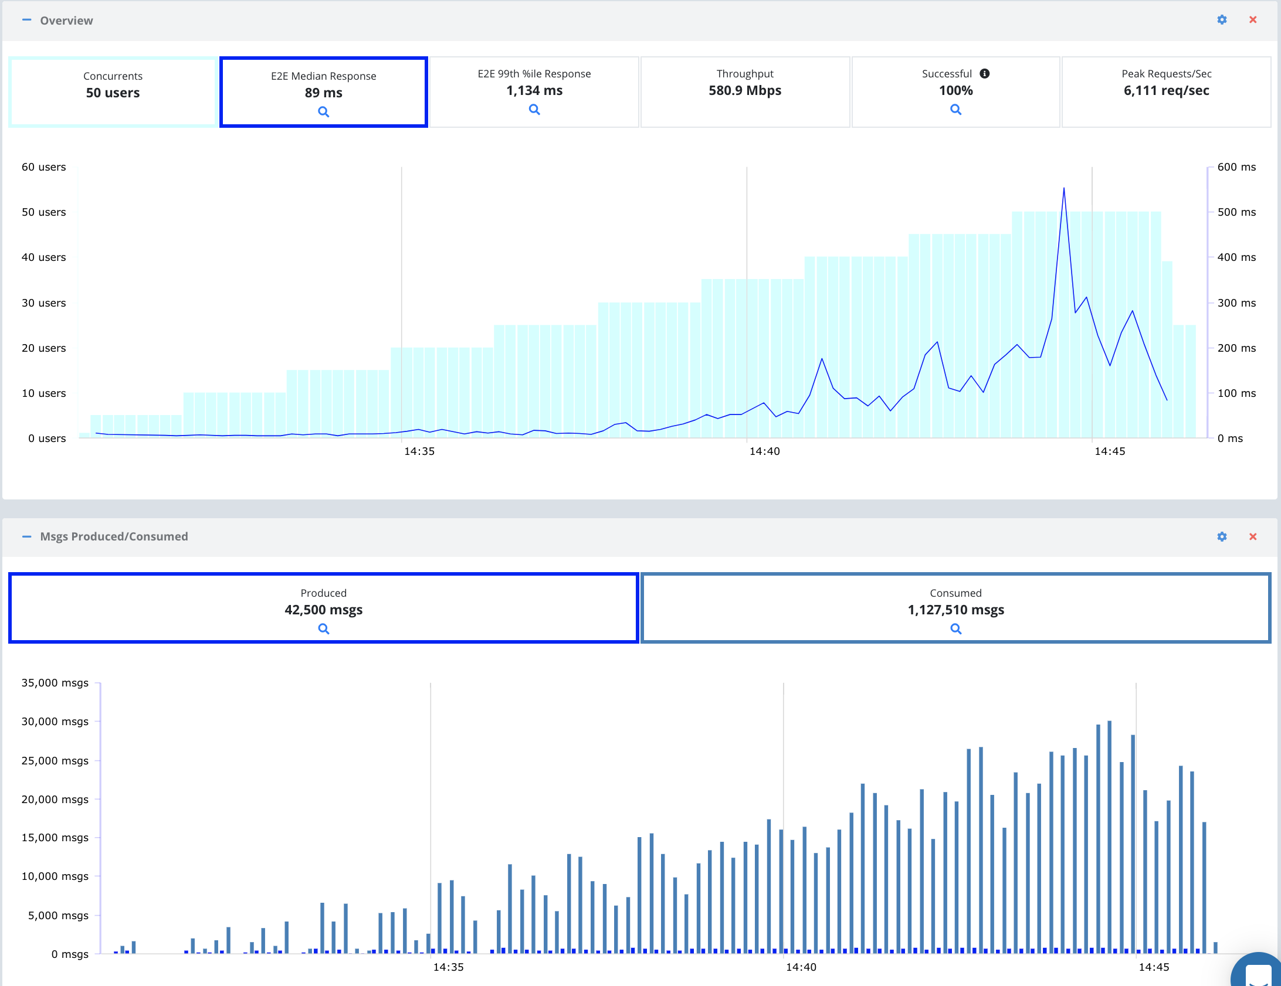Click magnifier under Successful 100%
Image resolution: width=1281 pixels, height=986 pixels.
point(955,110)
